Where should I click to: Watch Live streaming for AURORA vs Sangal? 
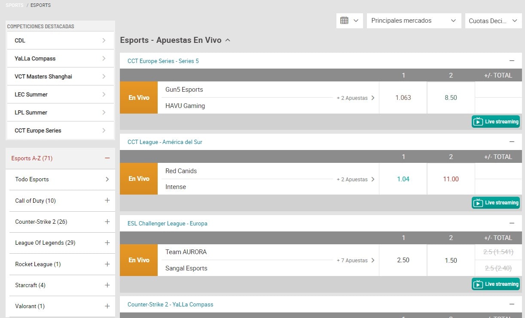coord(496,284)
